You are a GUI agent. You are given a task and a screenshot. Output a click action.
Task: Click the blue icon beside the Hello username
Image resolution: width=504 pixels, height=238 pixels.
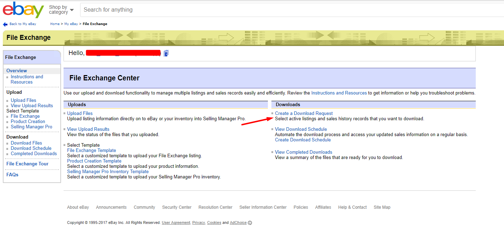(x=166, y=53)
